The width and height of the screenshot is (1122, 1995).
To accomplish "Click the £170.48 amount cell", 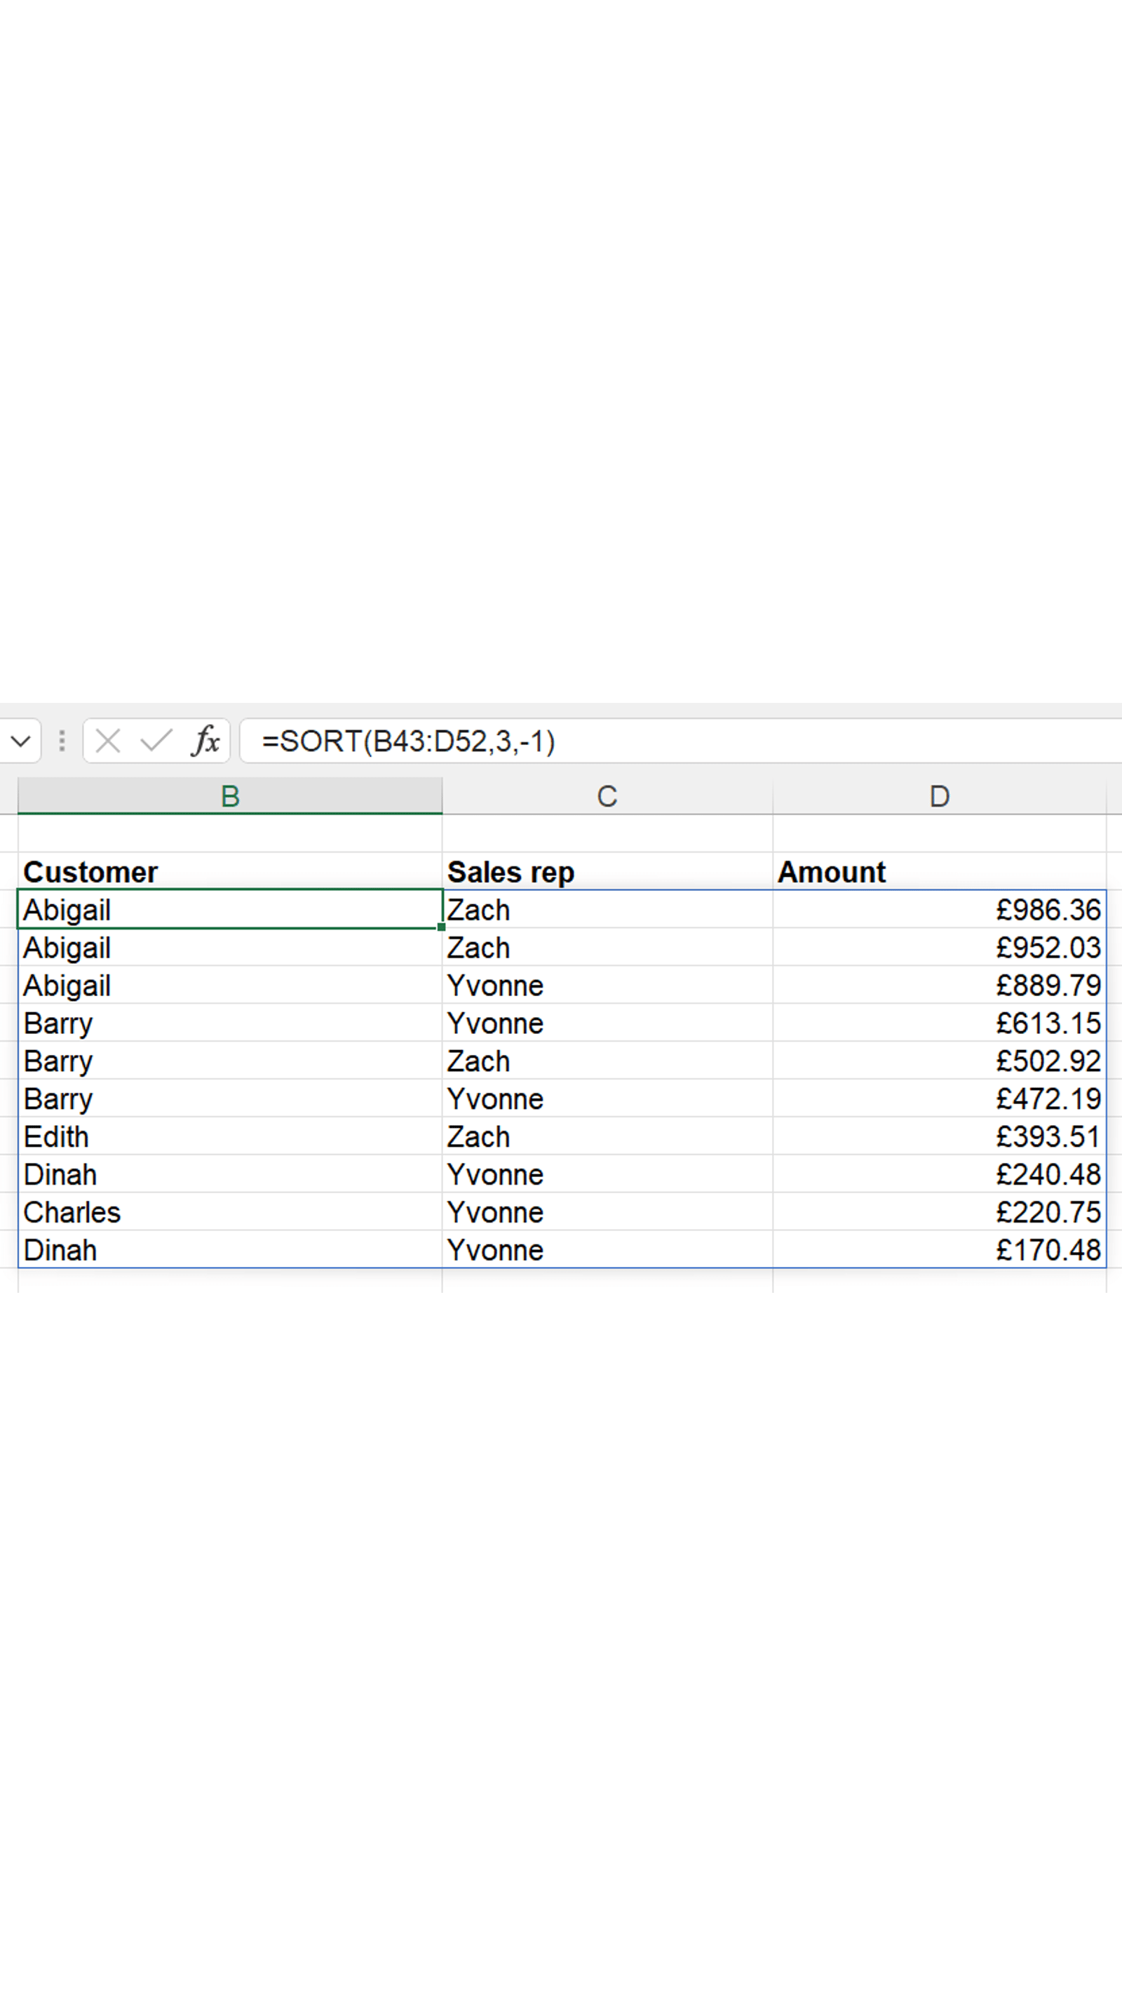I will point(938,1250).
